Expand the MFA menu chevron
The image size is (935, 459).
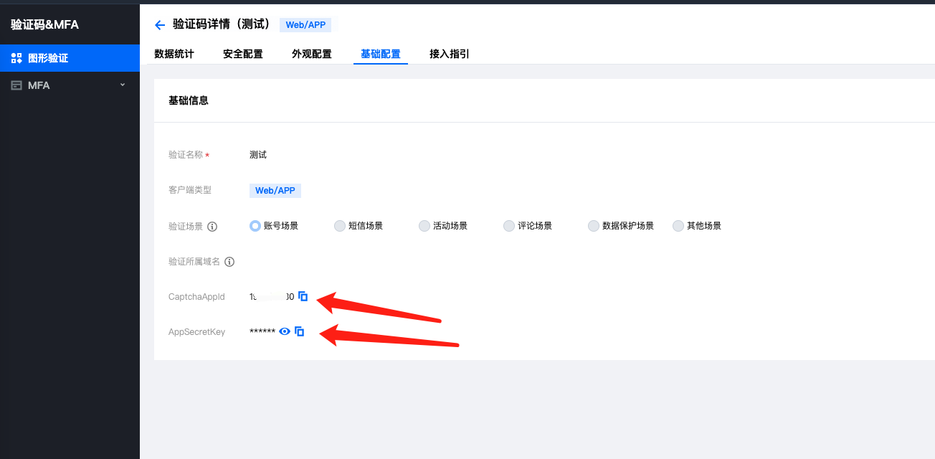[x=122, y=85]
